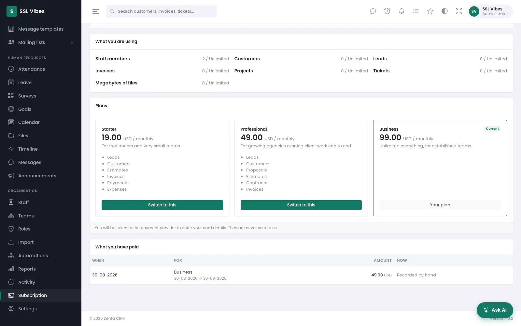521x326 pixels.
Task: Toggle dark mode contrast icon
Action: pyautogui.click(x=444, y=11)
